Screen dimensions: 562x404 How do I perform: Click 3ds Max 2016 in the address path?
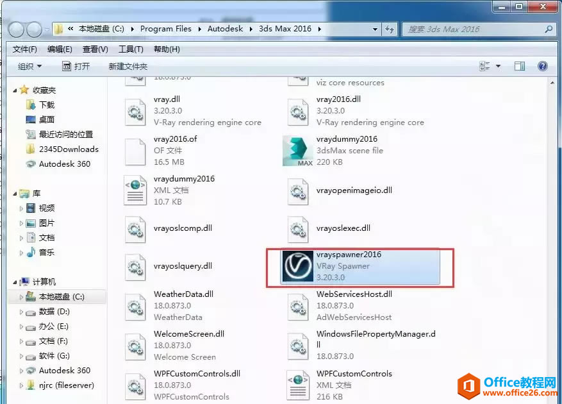tap(285, 29)
